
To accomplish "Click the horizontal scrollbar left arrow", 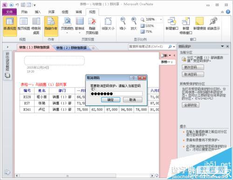I will (x=17, y=176).
